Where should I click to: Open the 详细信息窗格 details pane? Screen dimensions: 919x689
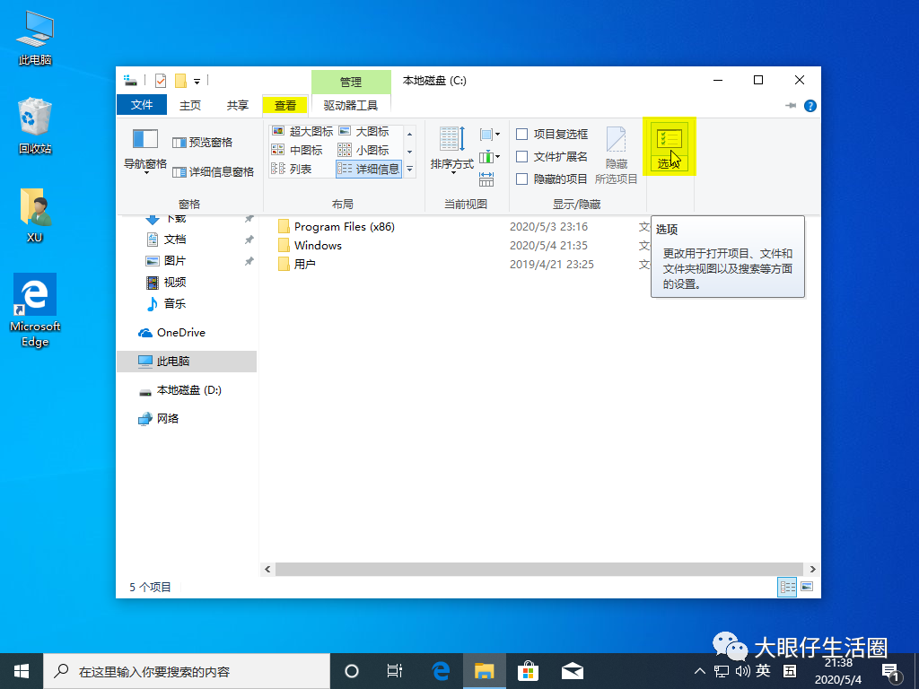(x=213, y=170)
